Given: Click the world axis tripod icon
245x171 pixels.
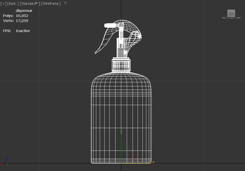Looking at the screenshot, I should (4, 161).
